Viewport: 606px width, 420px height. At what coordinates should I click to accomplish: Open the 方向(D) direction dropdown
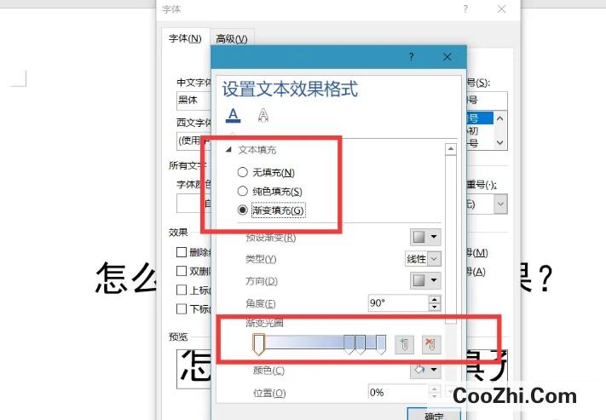[425, 280]
